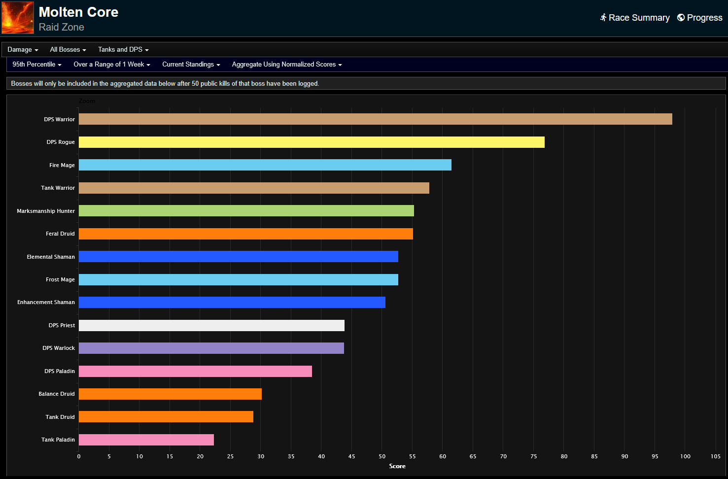Click the Feral Druid orange bar
728x479 pixels.
pos(245,233)
